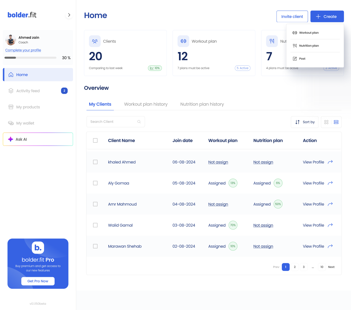Open the Complete your profile link
The height and width of the screenshot is (310, 351).
(23, 50)
